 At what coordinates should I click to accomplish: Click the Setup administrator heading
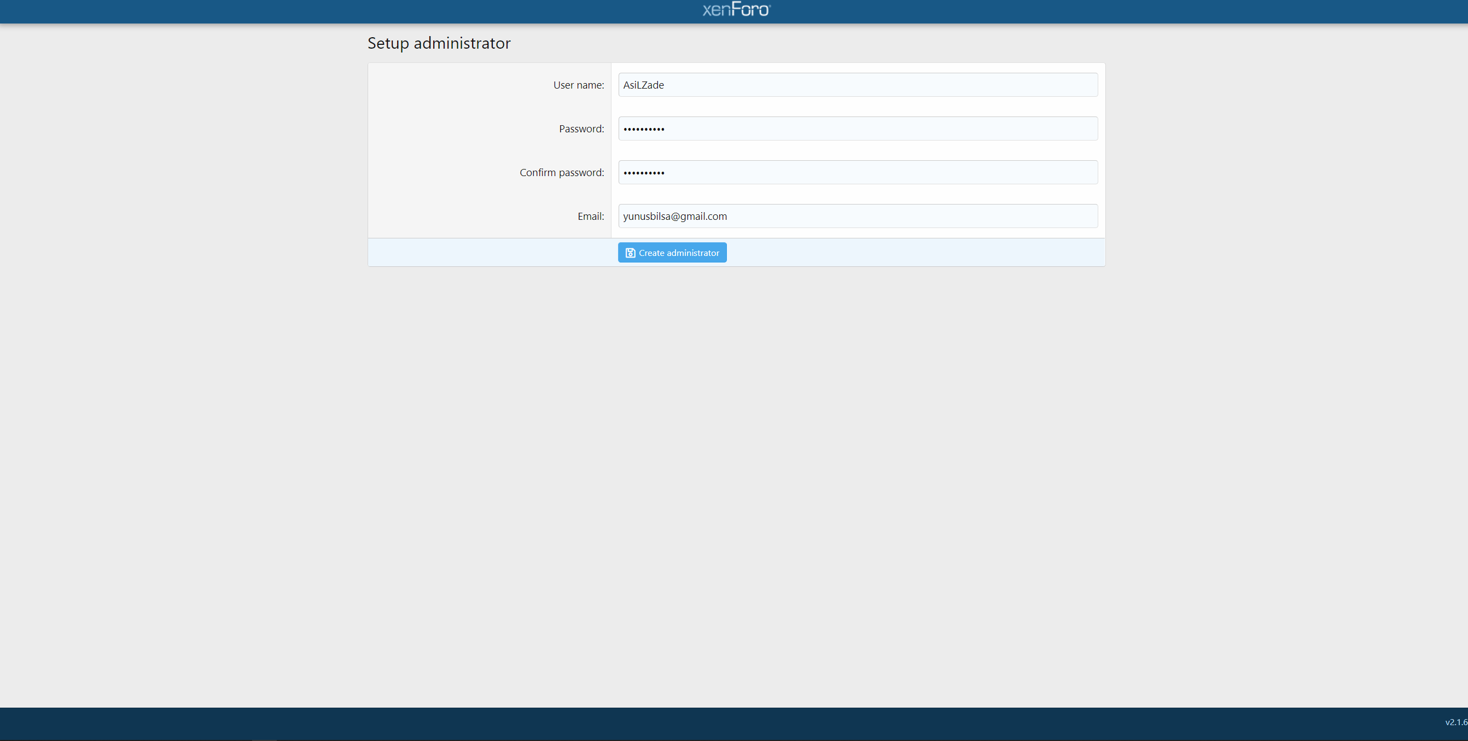[x=439, y=43]
